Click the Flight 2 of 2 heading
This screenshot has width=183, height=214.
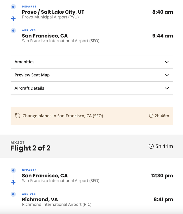[x=30, y=148]
